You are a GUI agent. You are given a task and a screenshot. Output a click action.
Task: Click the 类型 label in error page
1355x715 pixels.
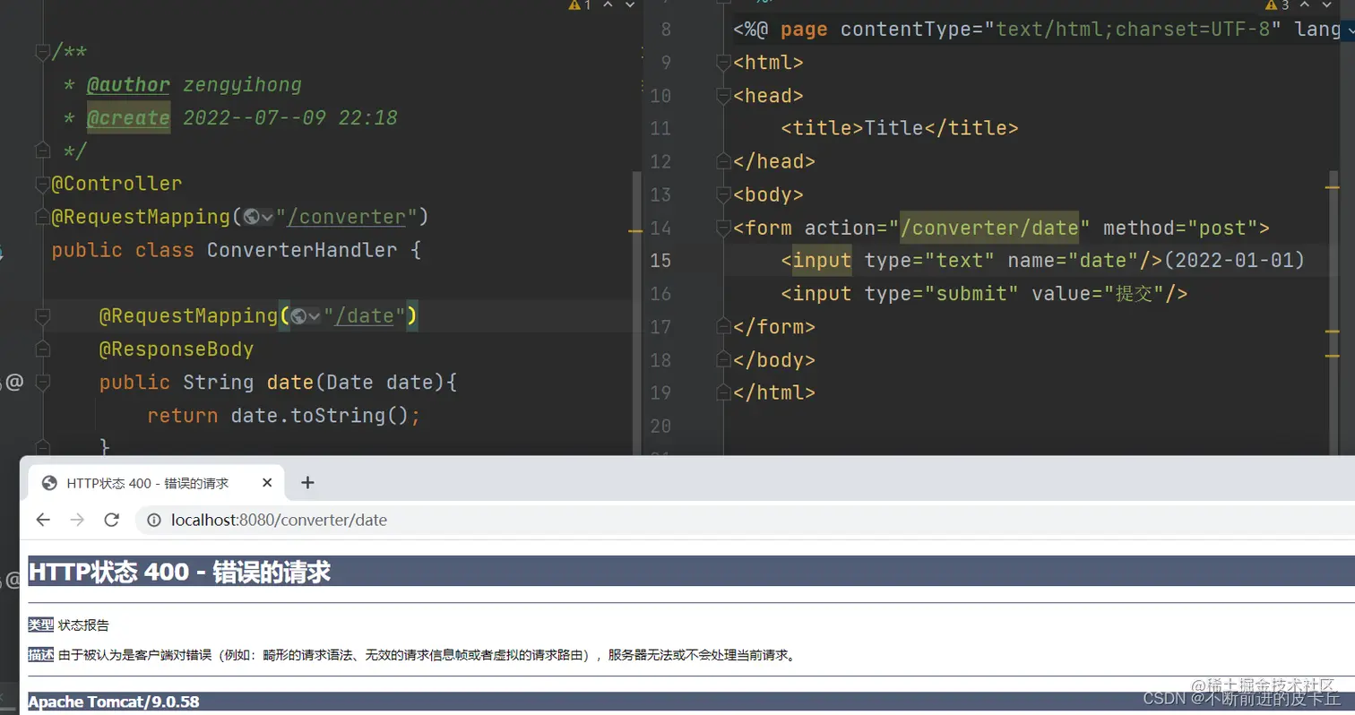pos(41,625)
